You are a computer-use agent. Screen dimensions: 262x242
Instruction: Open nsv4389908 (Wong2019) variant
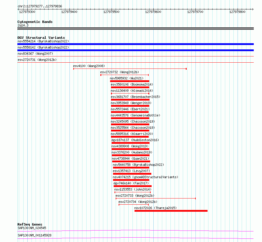click(130, 146)
